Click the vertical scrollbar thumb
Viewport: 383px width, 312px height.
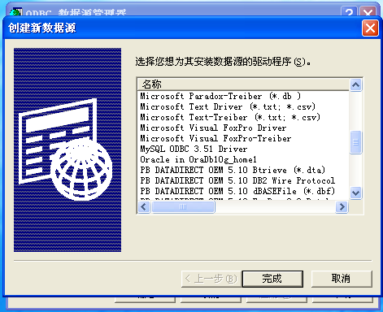coord(355,142)
